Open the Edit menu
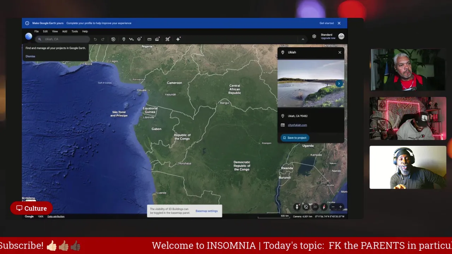The height and width of the screenshot is (254, 452). [45, 31]
